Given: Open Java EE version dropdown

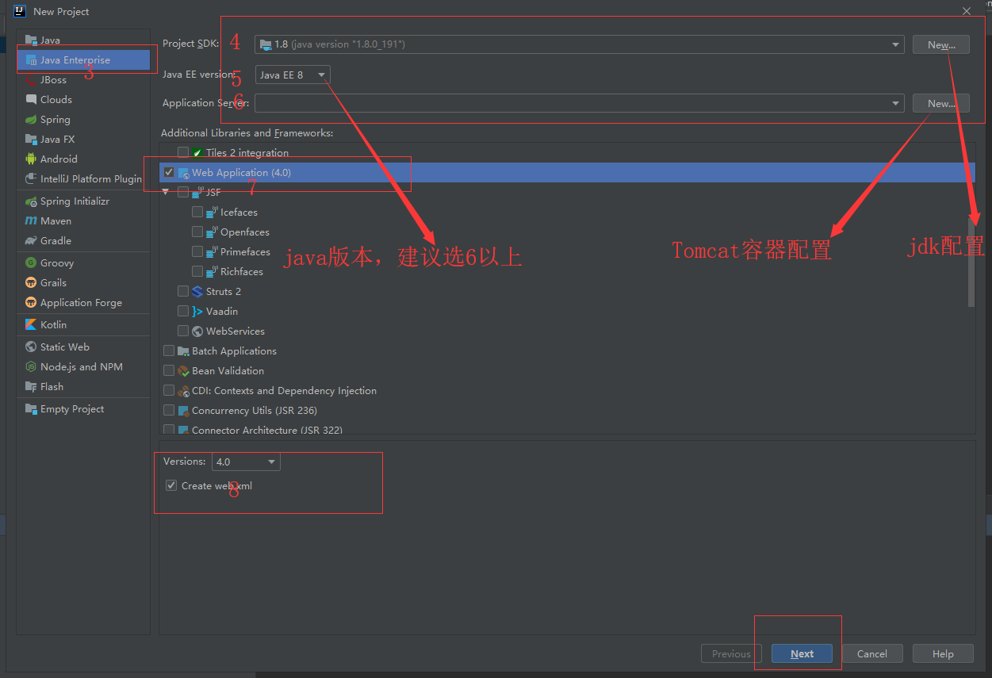Looking at the screenshot, I should [293, 75].
